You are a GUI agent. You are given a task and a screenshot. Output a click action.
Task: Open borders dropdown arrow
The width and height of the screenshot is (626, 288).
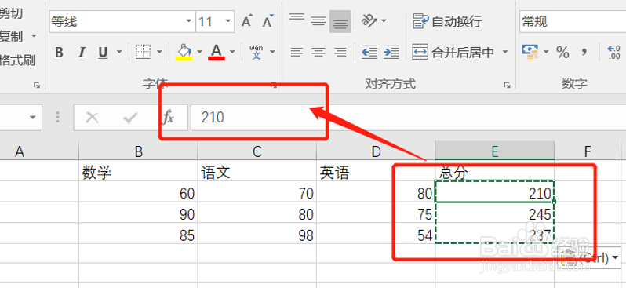click(159, 52)
